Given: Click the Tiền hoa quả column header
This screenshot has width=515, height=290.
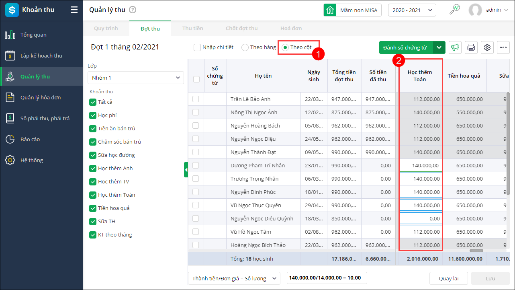Looking at the screenshot, I should point(464,76).
